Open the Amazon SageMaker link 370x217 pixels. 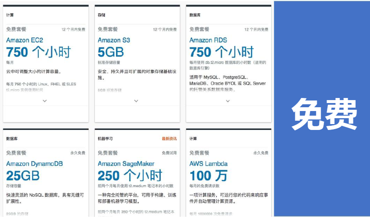pos(126,164)
